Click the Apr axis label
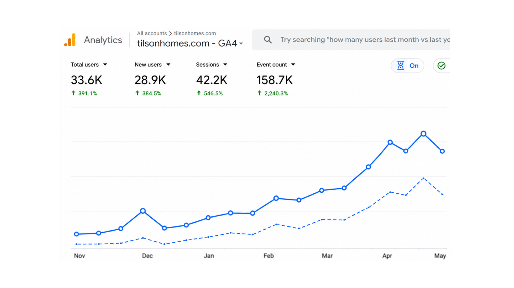Screen dimensions: 514x288 387,256
